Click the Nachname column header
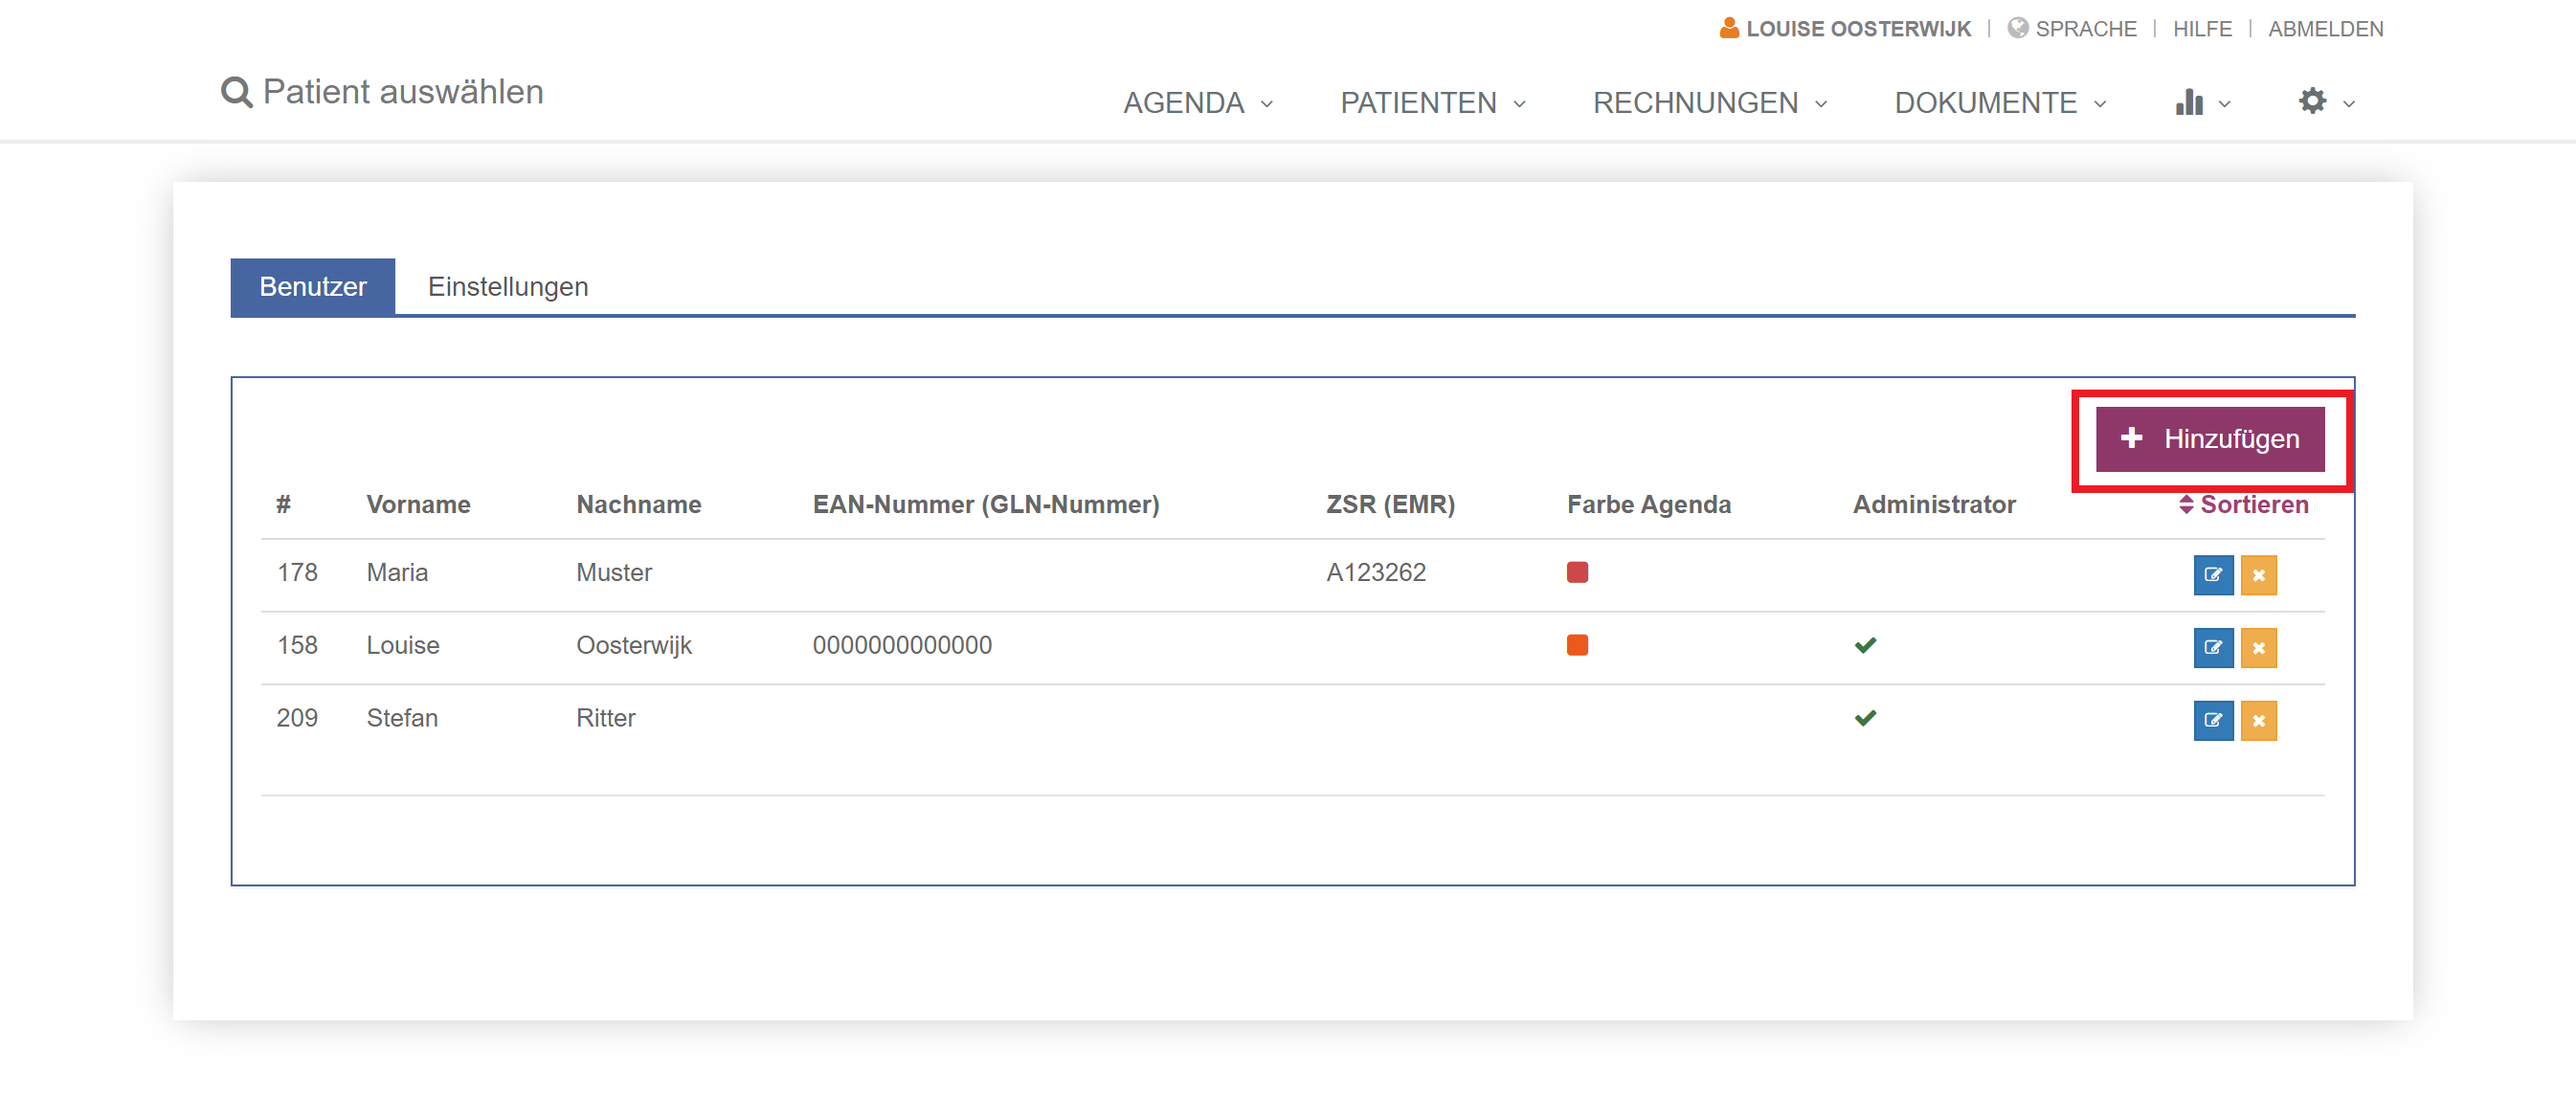This screenshot has width=2576, height=1097. [639, 505]
